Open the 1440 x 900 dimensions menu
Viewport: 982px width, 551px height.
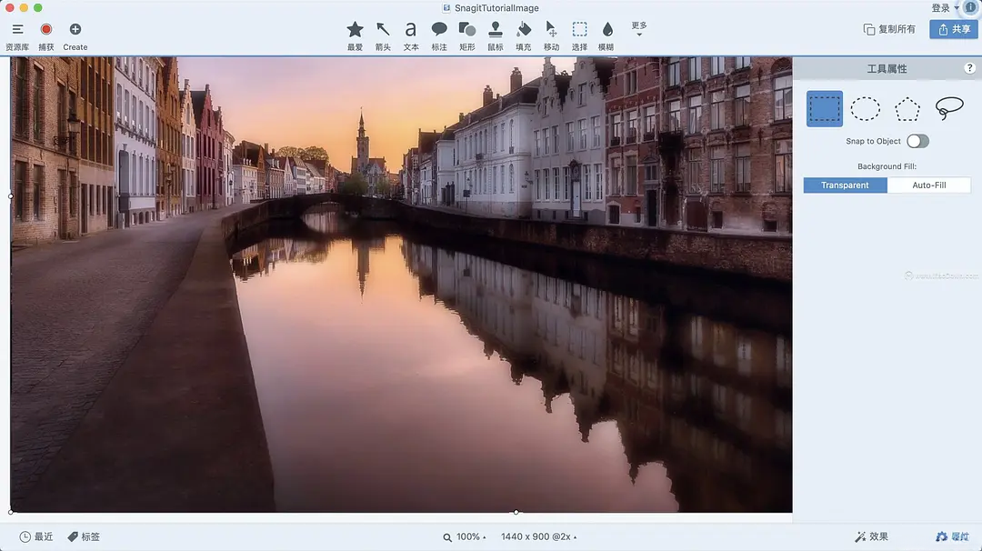pos(538,537)
